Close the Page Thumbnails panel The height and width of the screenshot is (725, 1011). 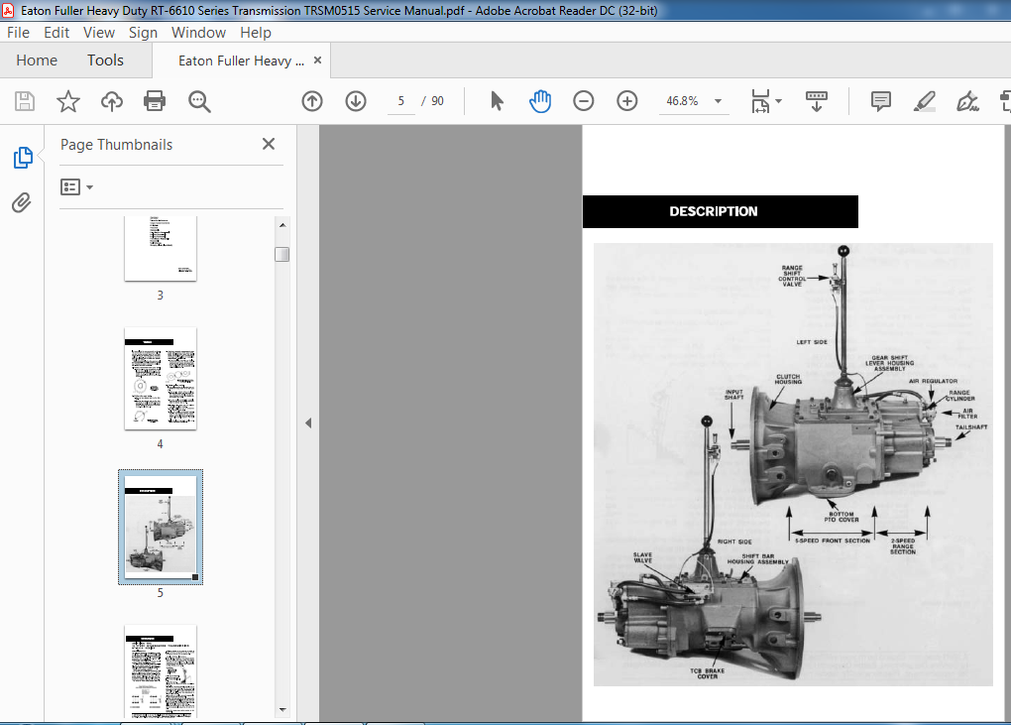pos(269,144)
